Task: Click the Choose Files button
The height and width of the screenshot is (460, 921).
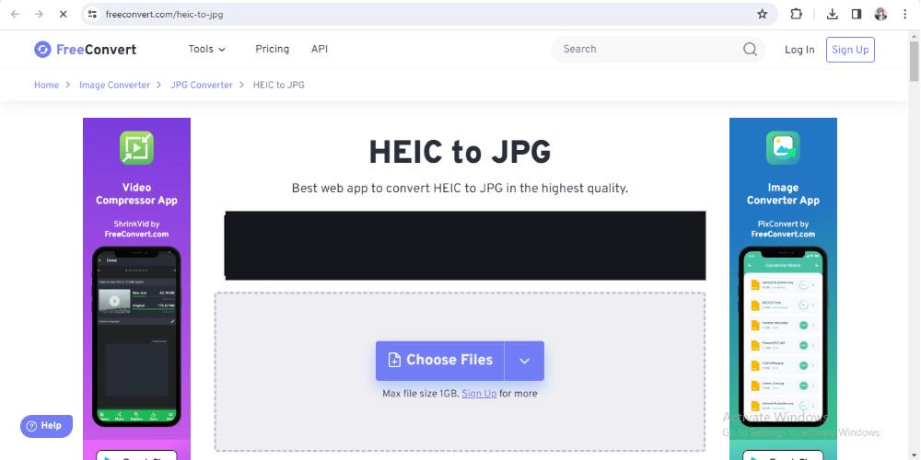Action: (x=440, y=361)
